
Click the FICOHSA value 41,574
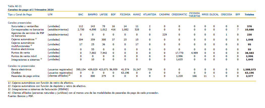tap(125, 70)
